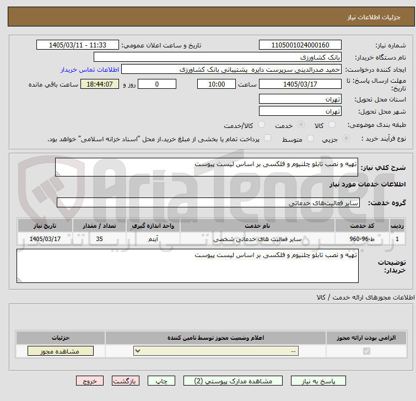Click the آیتم unit cell

[x=153, y=239]
